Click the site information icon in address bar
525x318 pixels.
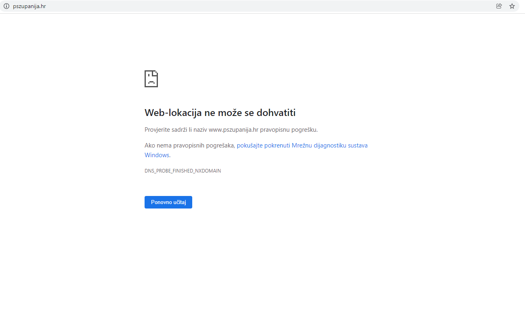pos(6,6)
